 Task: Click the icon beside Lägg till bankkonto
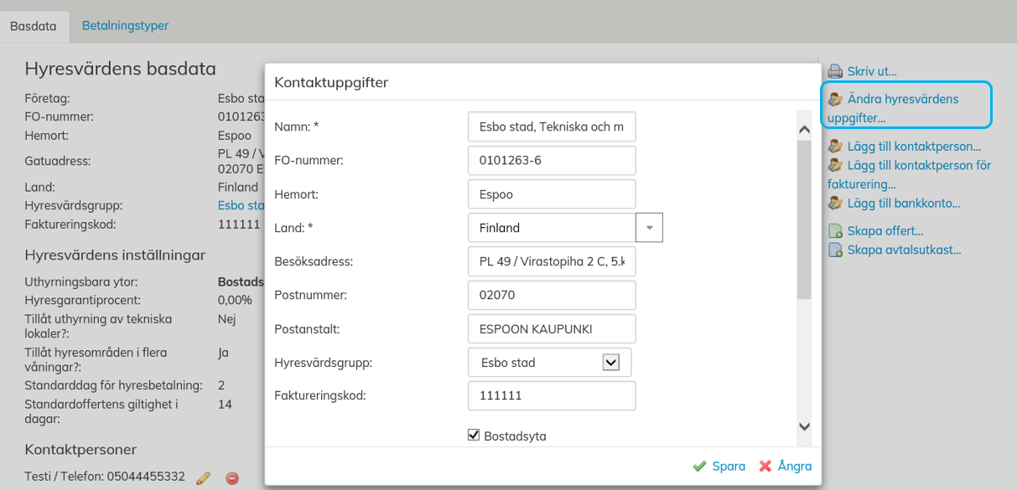[x=835, y=203]
